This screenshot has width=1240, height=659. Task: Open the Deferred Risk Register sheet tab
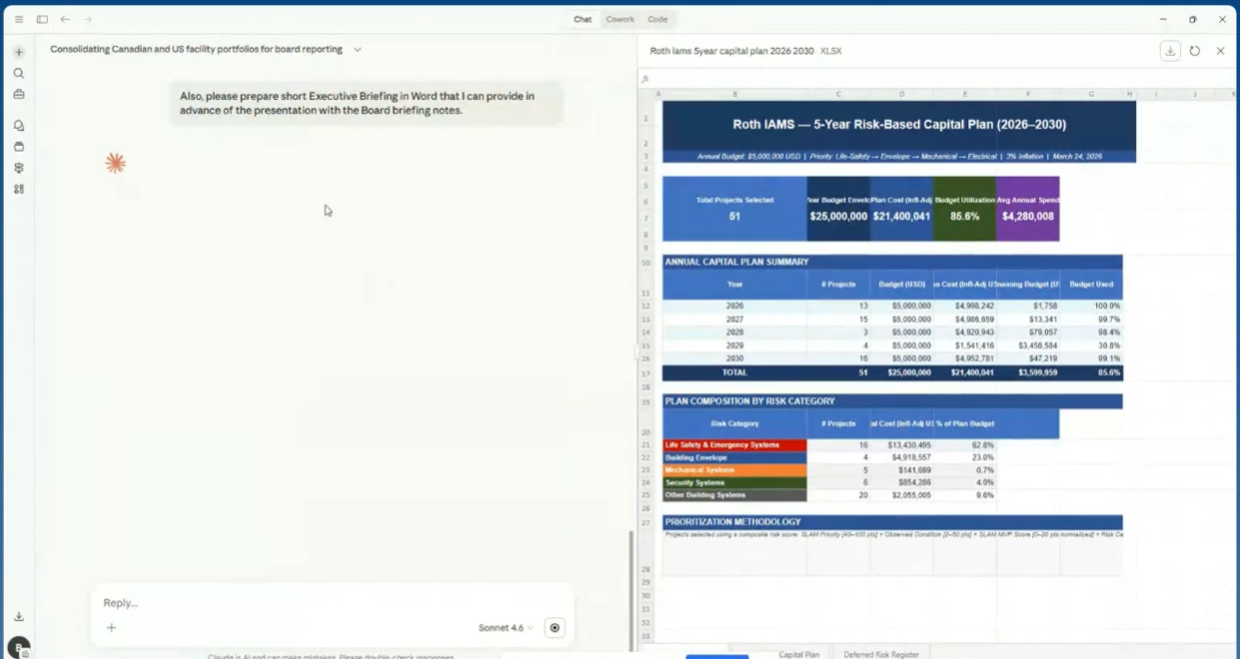click(x=880, y=654)
